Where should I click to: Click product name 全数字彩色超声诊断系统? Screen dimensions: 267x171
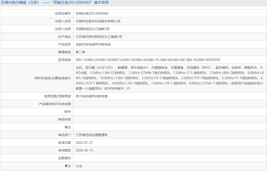[93, 45]
